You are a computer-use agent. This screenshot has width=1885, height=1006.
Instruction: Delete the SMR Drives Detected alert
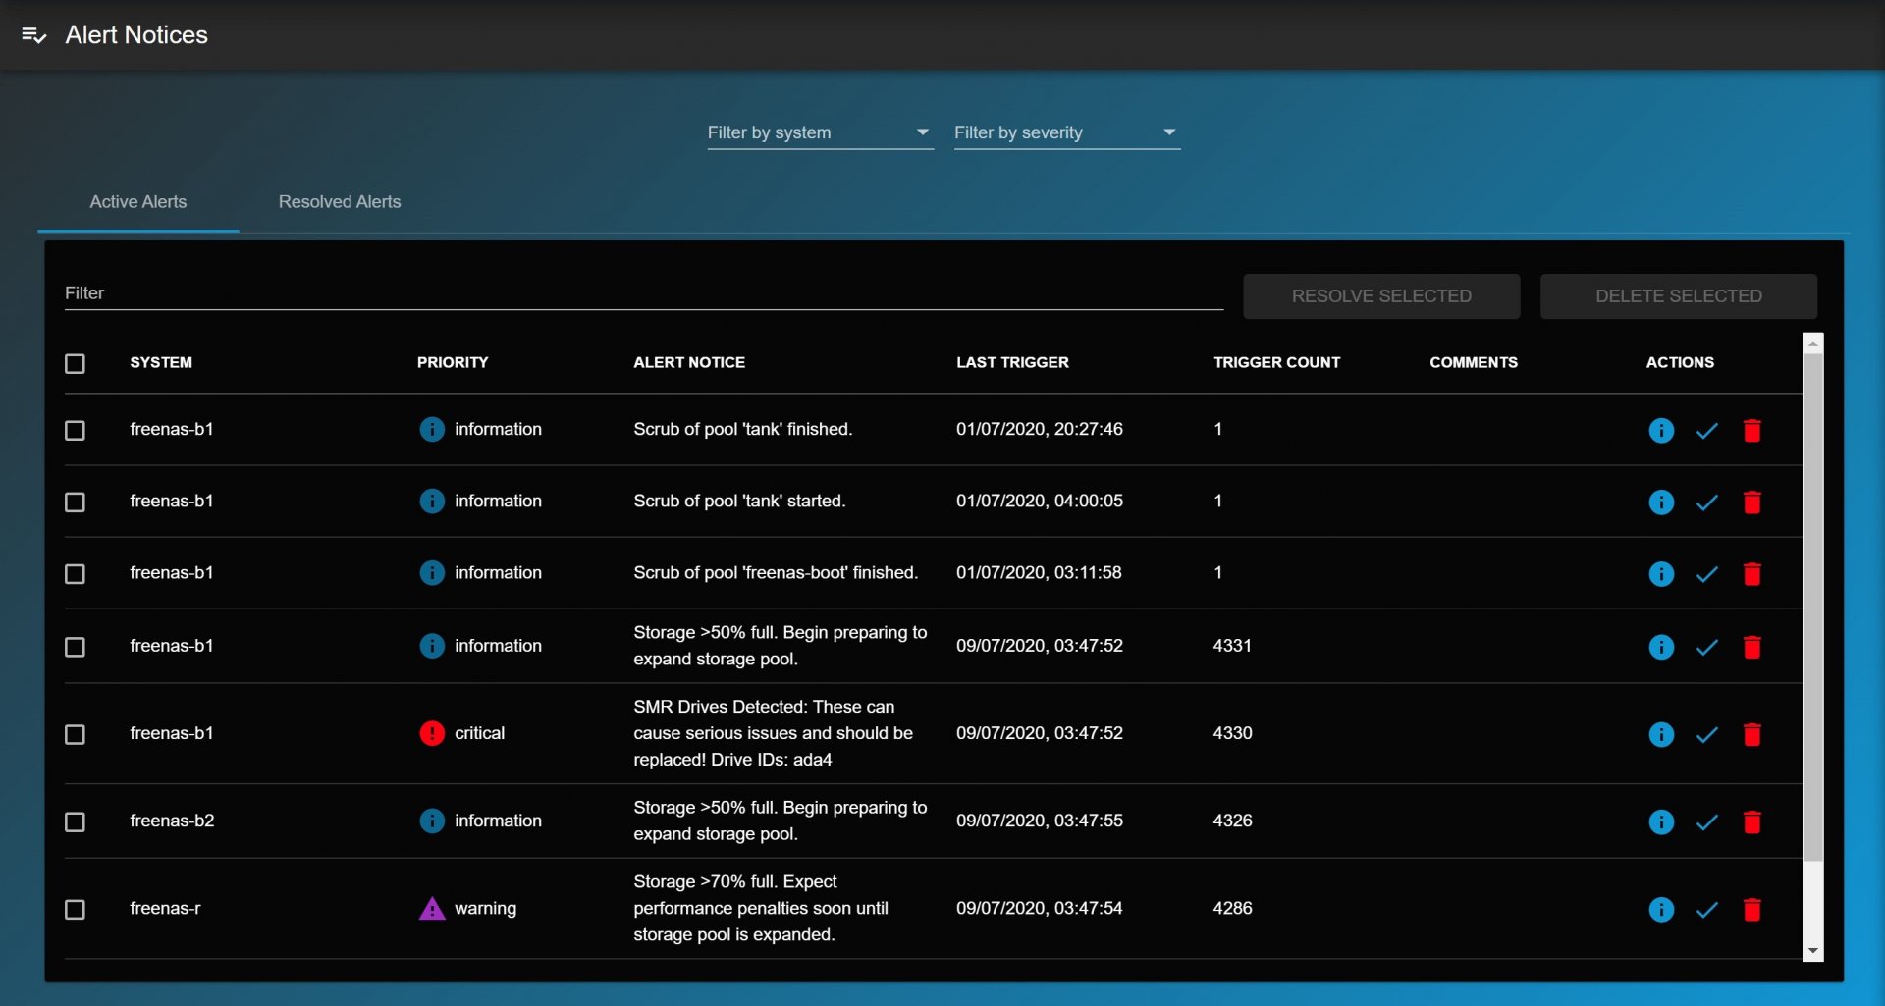(x=1752, y=734)
